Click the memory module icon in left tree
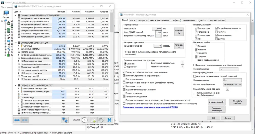255x134 pixels. coord(9,32)
